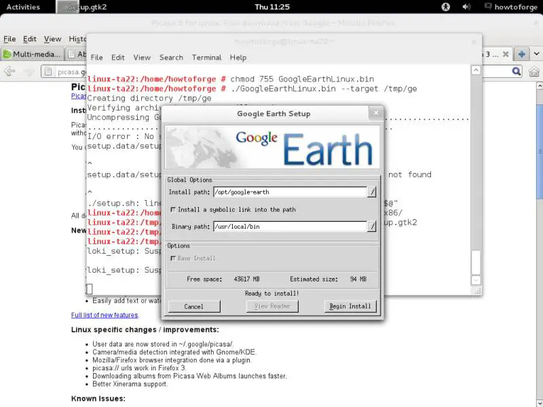The height and width of the screenshot is (407, 543).
Task: Expand the Firefox list-all-tabs arrow
Action: [536, 54]
